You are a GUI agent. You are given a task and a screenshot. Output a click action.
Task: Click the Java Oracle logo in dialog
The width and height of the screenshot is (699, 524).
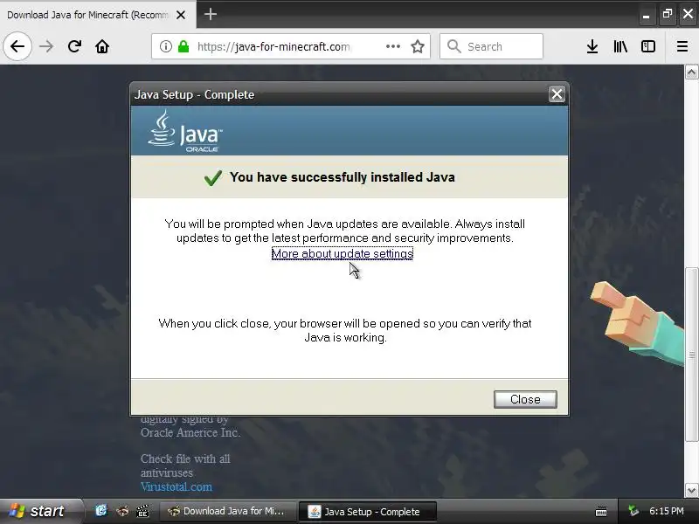[x=184, y=131]
